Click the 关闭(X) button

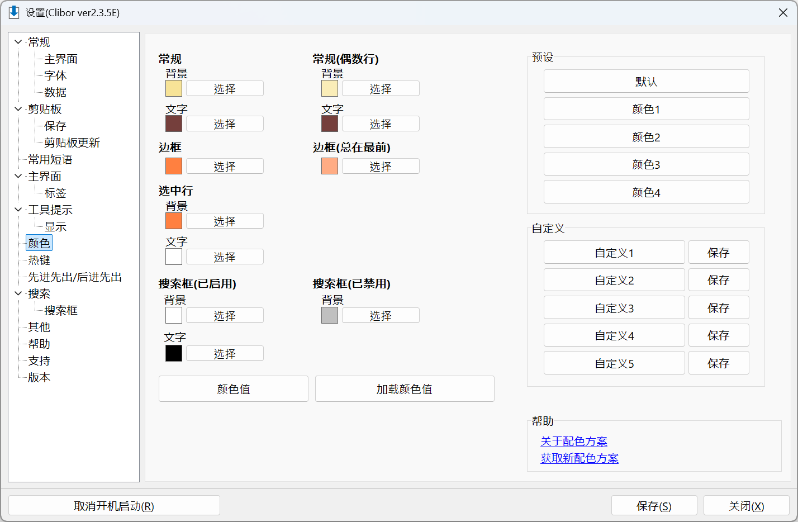[747, 506]
